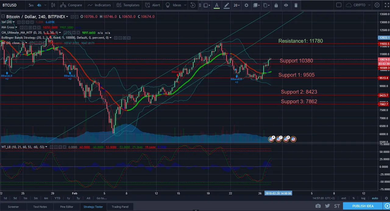Toggle log scale mode
This screenshot has width=390, height=211.
coord(363,198)
